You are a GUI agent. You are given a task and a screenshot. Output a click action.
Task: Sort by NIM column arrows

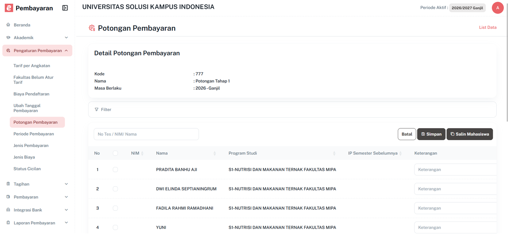(142, 153)
